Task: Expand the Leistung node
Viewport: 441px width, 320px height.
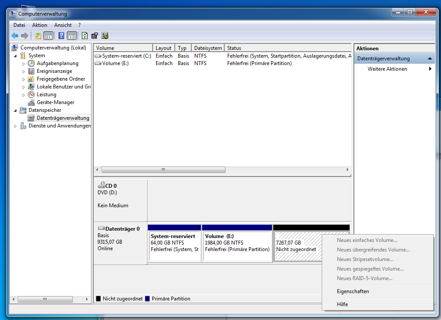Action: pos(23,95)
